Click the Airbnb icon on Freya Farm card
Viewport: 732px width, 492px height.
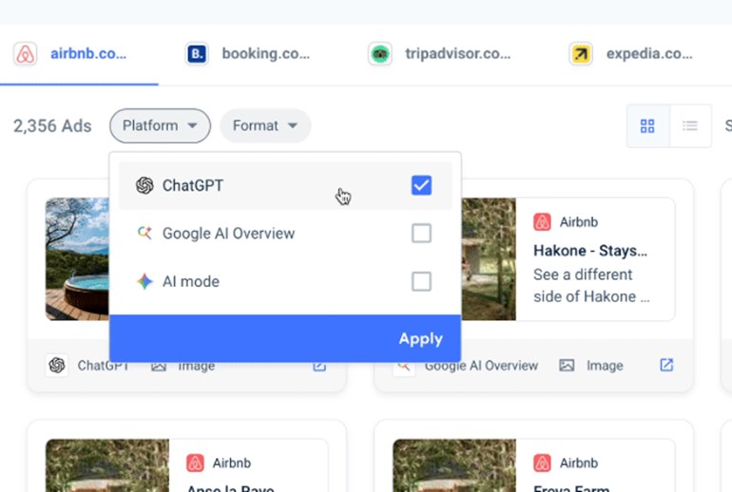(x=542, y=464)
